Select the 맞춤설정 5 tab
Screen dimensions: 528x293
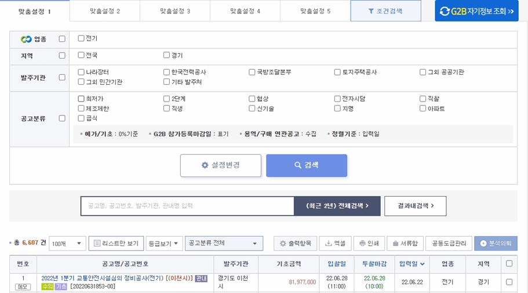pos(315,11)
